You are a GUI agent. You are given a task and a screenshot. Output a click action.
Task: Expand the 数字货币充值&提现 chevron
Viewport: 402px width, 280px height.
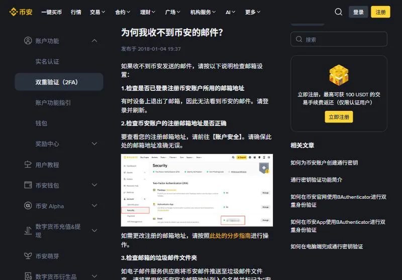coord(94,231)
